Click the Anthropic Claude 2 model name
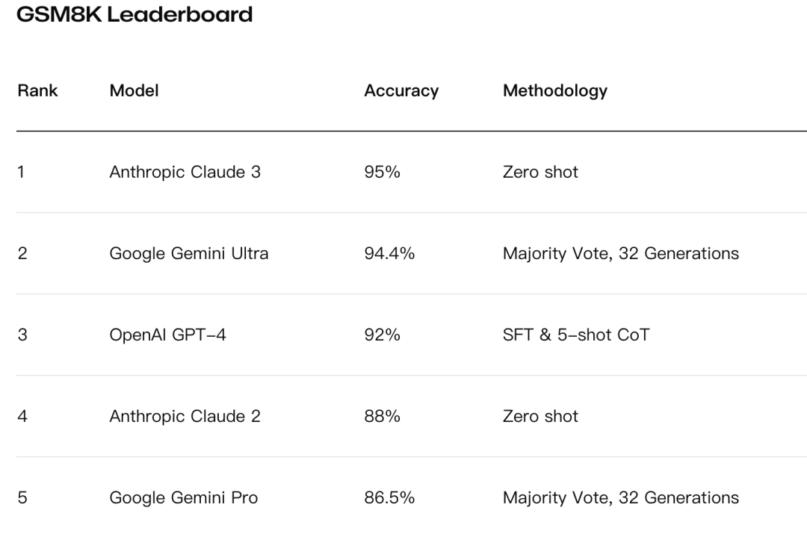 [x=185, y=417]
